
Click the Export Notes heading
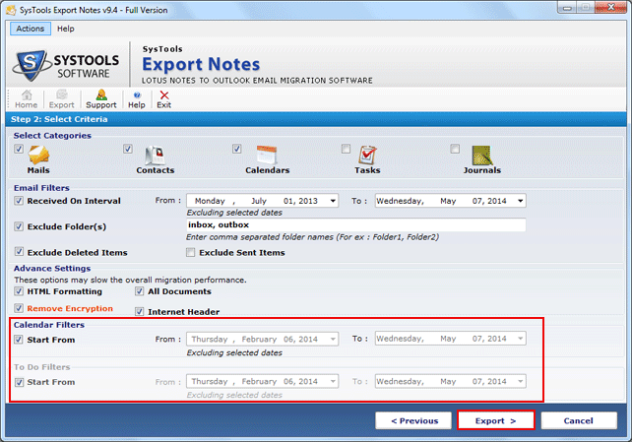[201, 64]
